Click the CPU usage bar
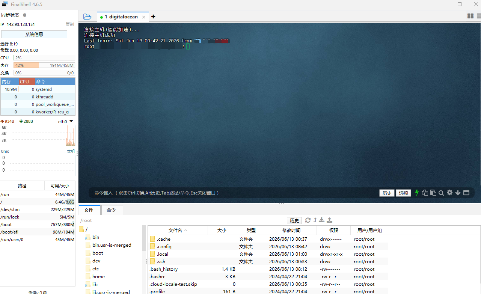 click(x=44, y=58)
